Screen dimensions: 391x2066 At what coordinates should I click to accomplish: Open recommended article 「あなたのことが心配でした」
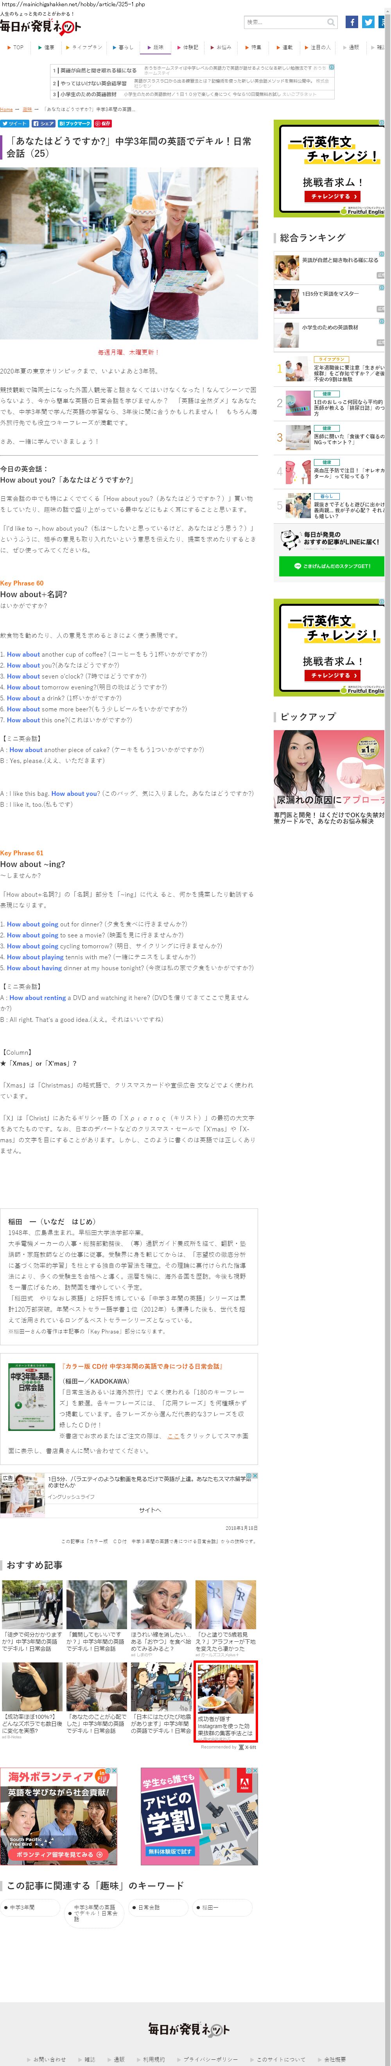[96, 1700]
